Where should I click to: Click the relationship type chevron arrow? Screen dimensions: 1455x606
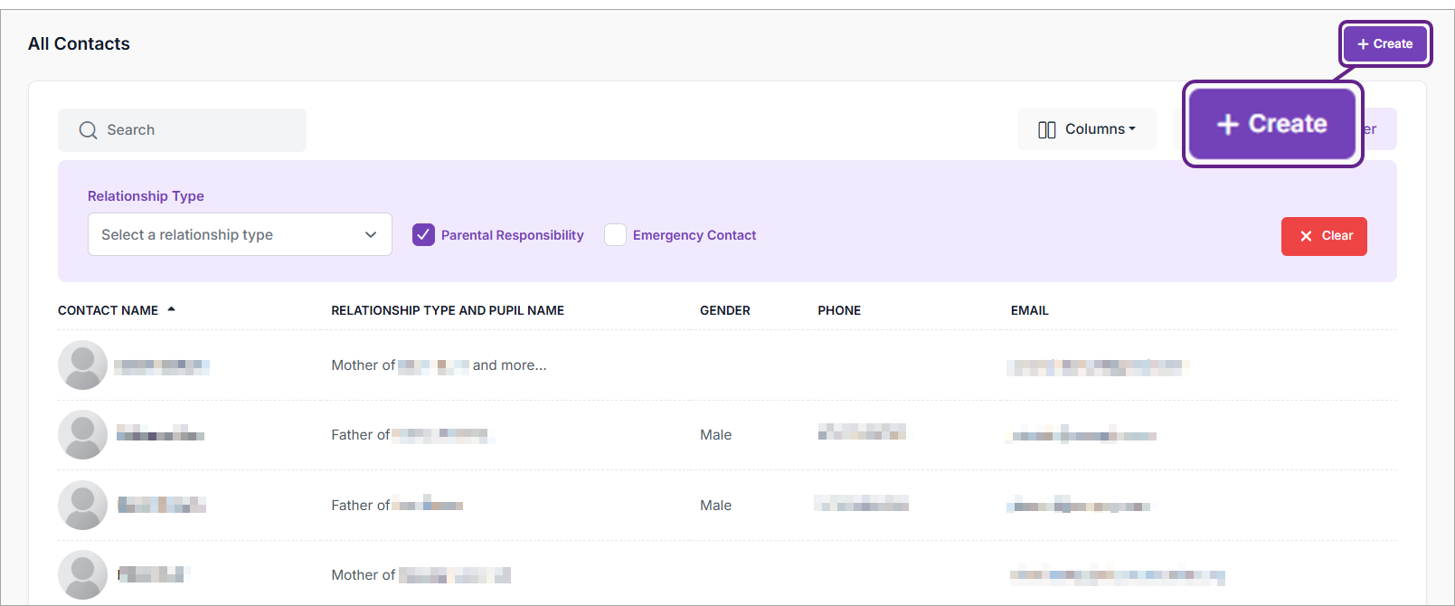coord(371,235)
